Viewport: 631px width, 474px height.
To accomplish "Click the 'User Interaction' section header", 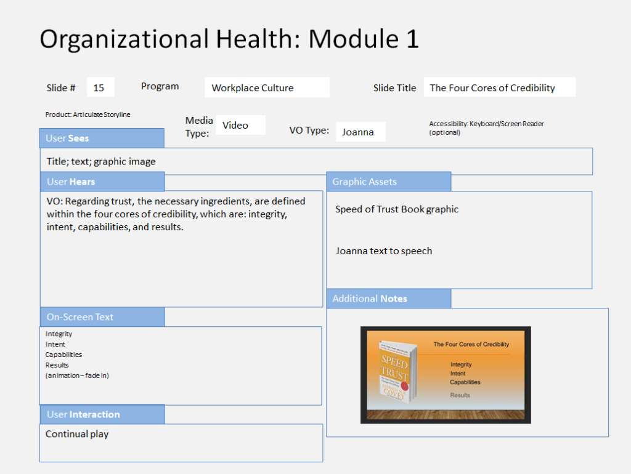I will click(x=102, y=414).
